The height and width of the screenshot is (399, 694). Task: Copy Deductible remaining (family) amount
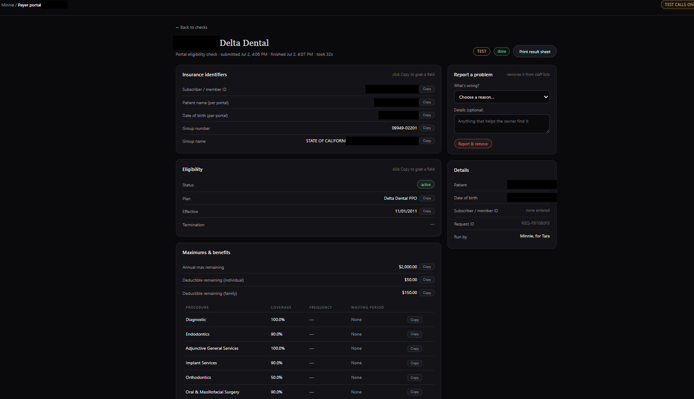pos(427,293)
